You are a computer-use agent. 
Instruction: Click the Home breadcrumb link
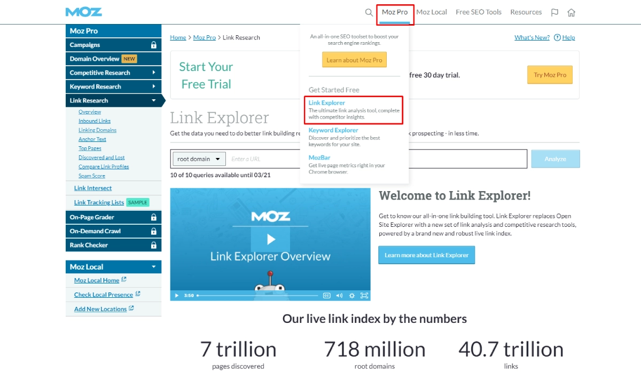point(178,37)
